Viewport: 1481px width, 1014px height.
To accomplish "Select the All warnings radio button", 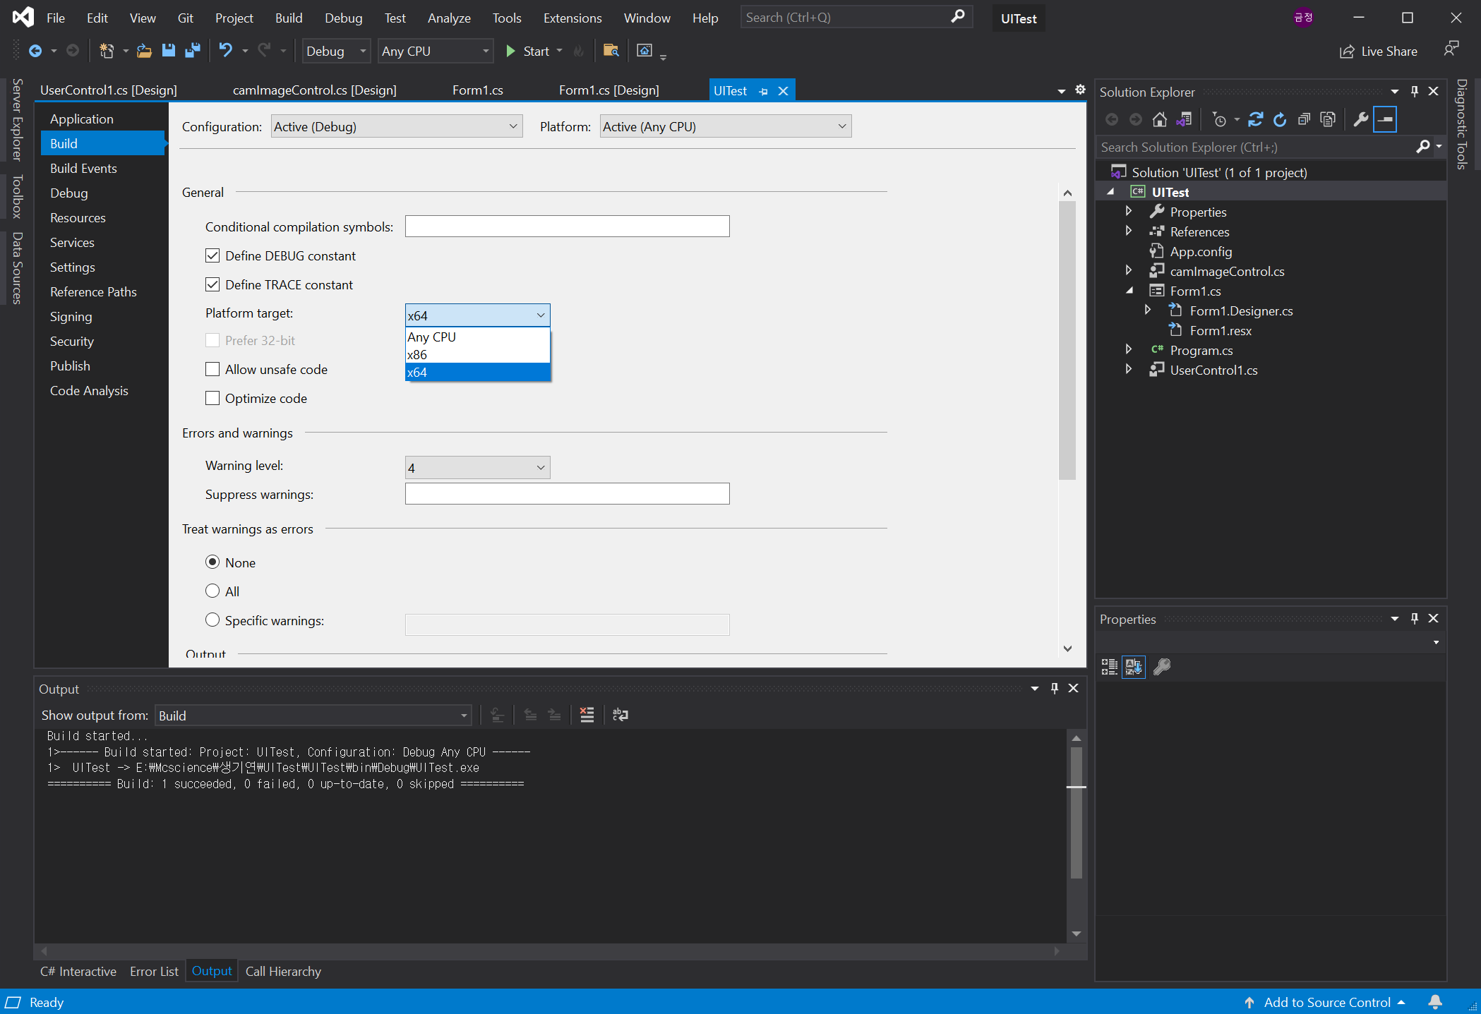I will click(212, 591).
